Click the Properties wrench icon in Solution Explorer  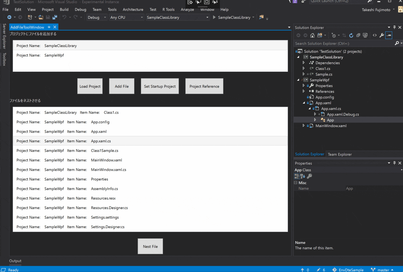382,35
